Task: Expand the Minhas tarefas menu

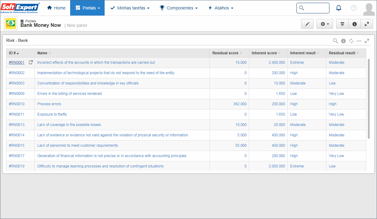Action: 130,8
